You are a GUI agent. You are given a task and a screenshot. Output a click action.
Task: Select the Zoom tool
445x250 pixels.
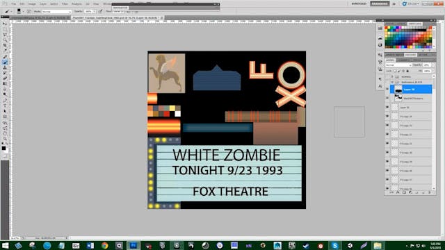pyautogui.click(x=5, y=139)
